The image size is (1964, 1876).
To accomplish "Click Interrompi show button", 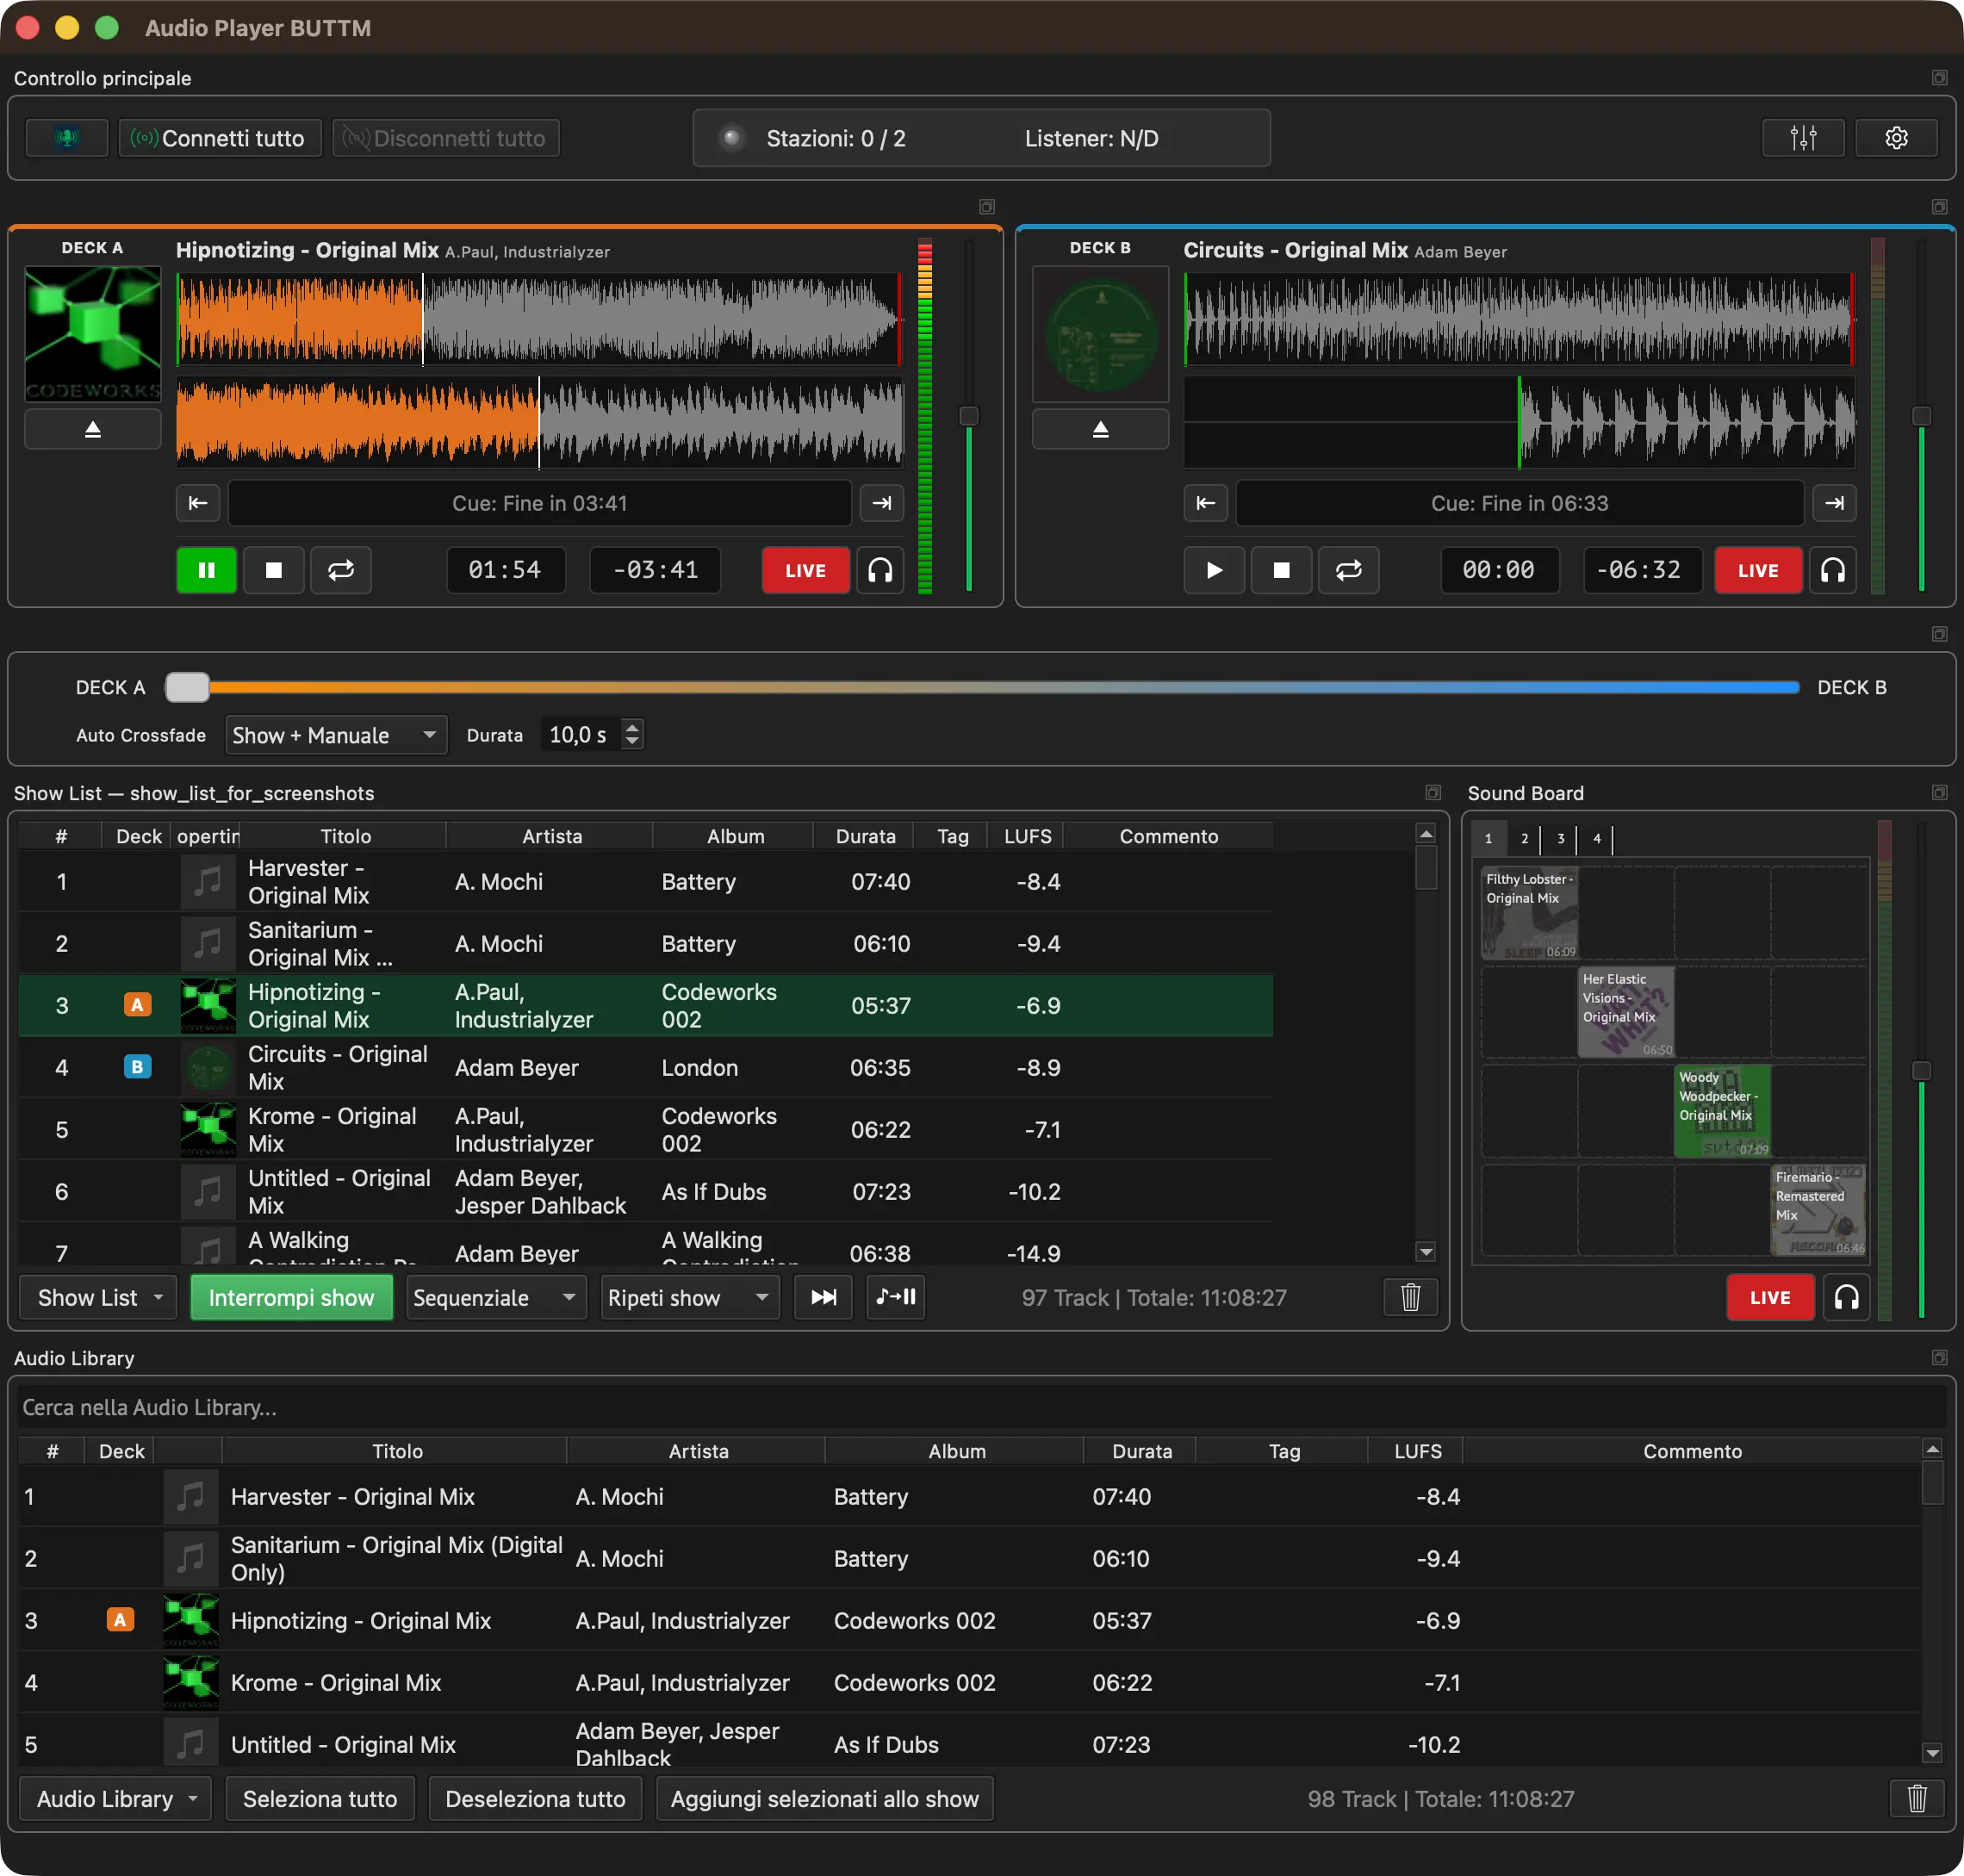I will tap(291, 1298).
